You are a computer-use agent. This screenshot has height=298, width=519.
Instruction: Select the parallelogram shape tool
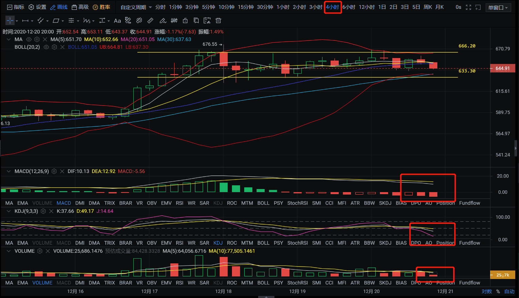(56, 21)
